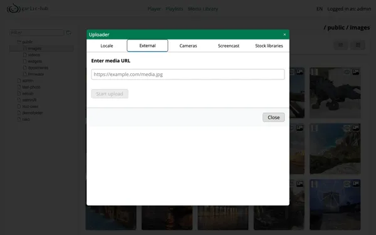
Task: Select the firmware folder in the tree
Action: tap(36, 74)
